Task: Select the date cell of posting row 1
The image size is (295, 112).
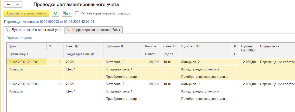Action: click(x=26, y=62)
